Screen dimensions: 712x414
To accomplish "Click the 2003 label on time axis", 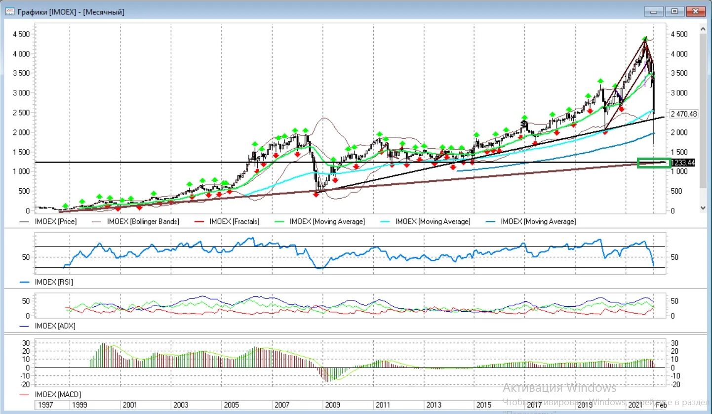I will pos(180,405).
